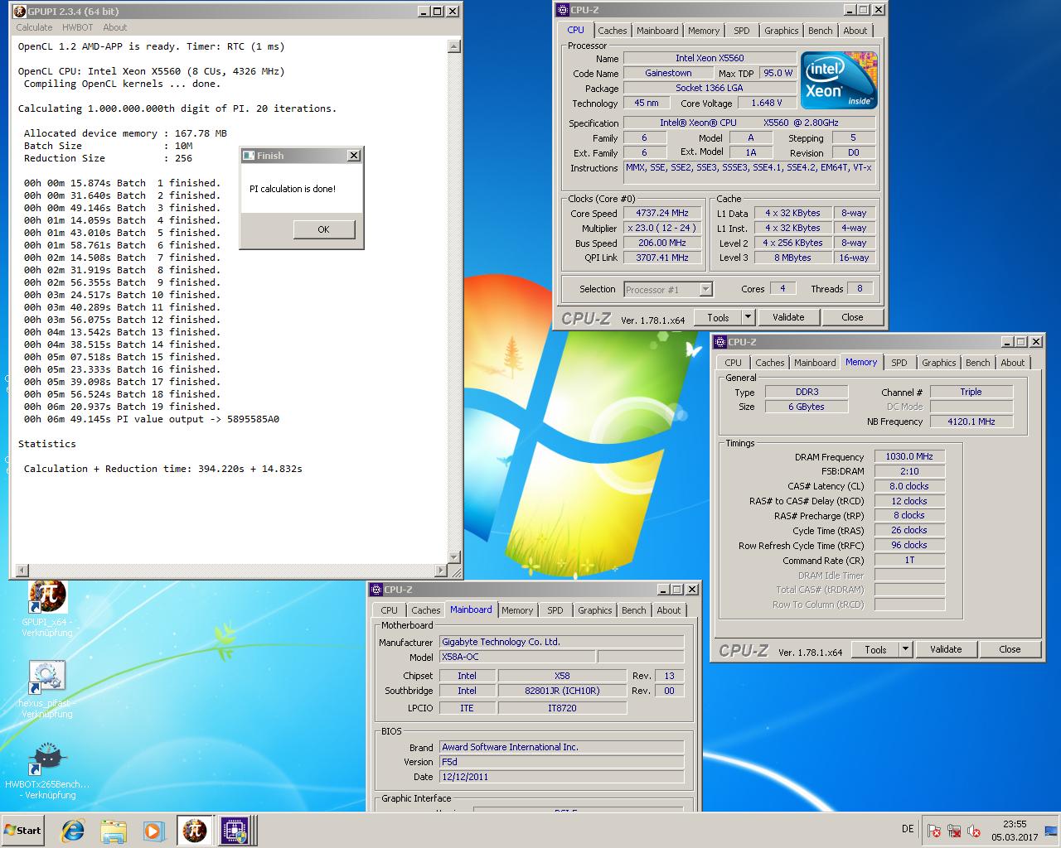Click PI value output line 5895585A0
The image size is (1061, 848).
[152, 419]
